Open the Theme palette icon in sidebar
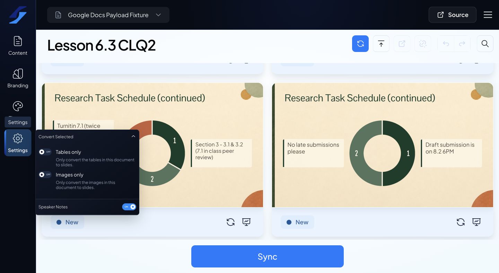 pyautogui.click(x=18, y=106)
